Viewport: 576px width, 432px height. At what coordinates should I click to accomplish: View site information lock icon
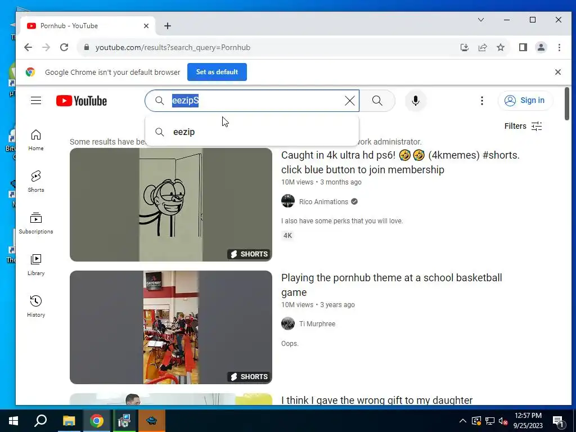coord(87,47)
